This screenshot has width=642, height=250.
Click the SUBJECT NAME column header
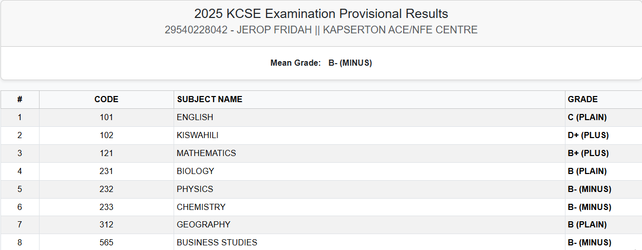tap(210, 100)
